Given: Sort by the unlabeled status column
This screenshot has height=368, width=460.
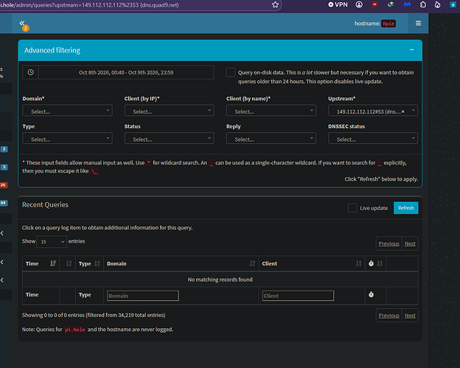Looking at the screenshot, I should coord(68,263).
